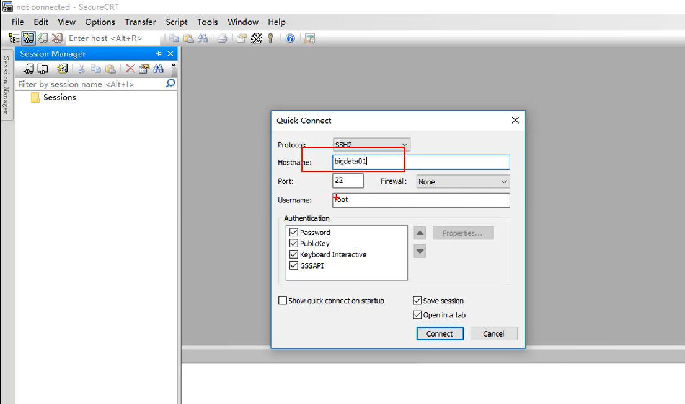The width and height of the screenshot is (685, 404).
Task: Open the Quick Connect toolbar icon
Action: click(x=27, y=38)
